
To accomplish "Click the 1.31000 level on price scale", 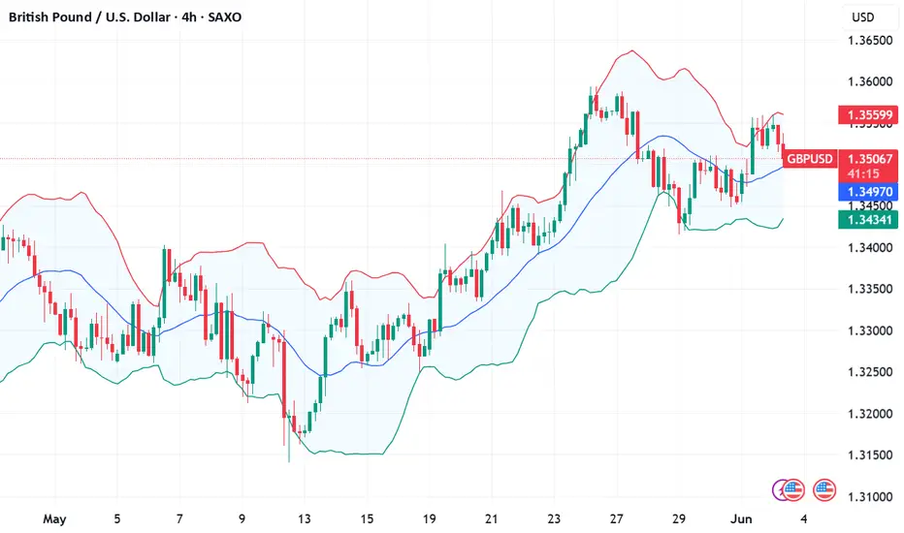I will [870, 497].
